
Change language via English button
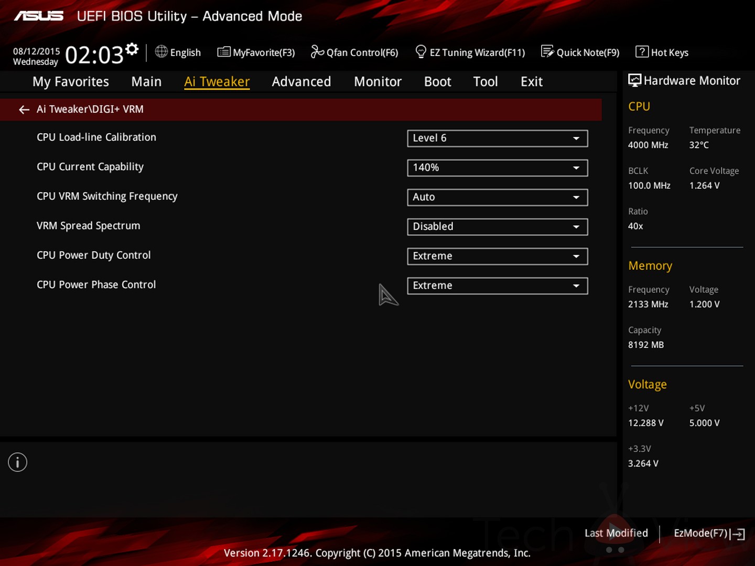pos(186,53)
